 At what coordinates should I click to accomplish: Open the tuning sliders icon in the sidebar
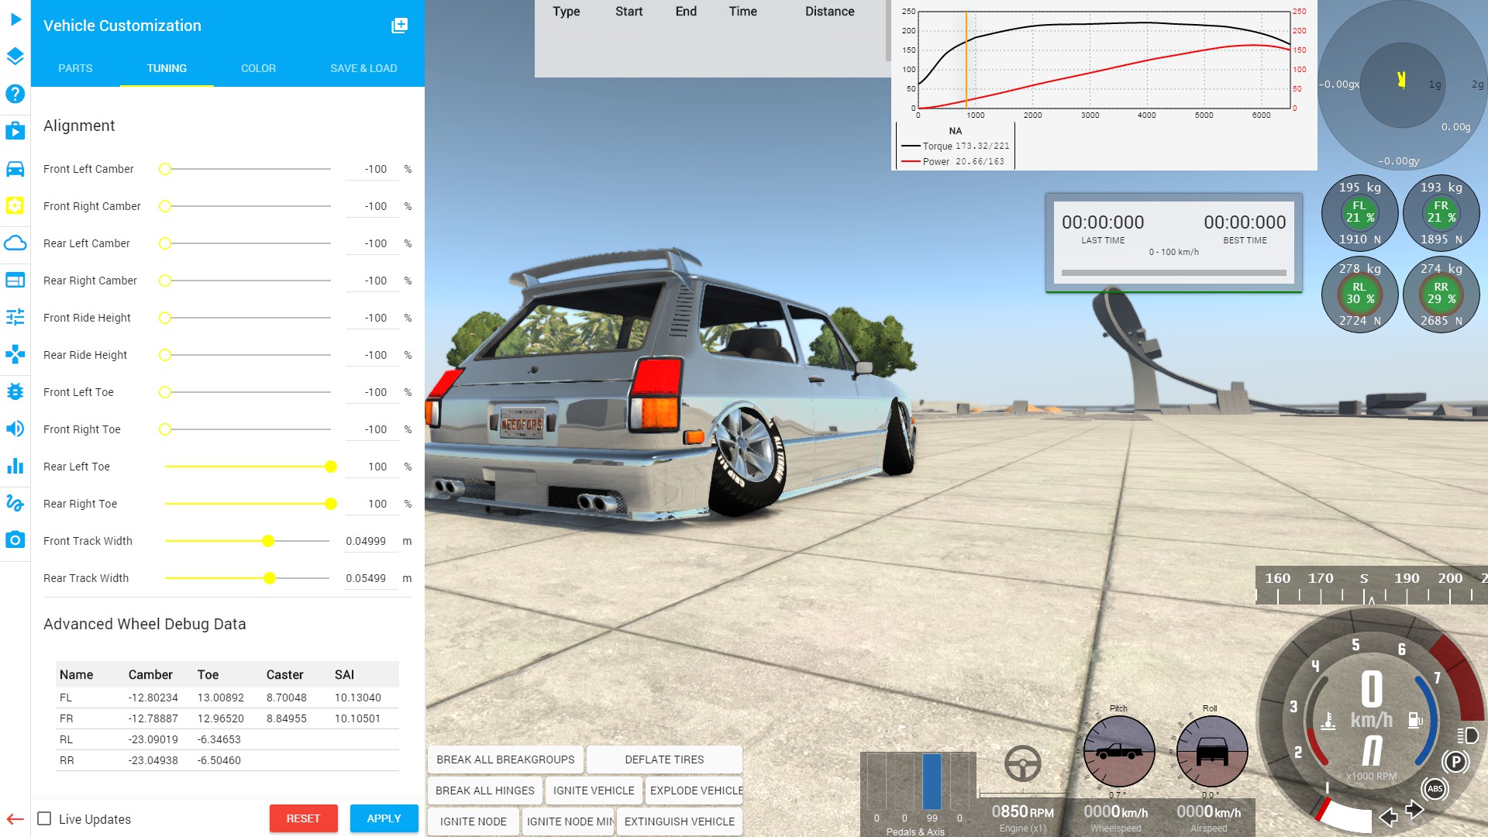[x=15, y=317]
